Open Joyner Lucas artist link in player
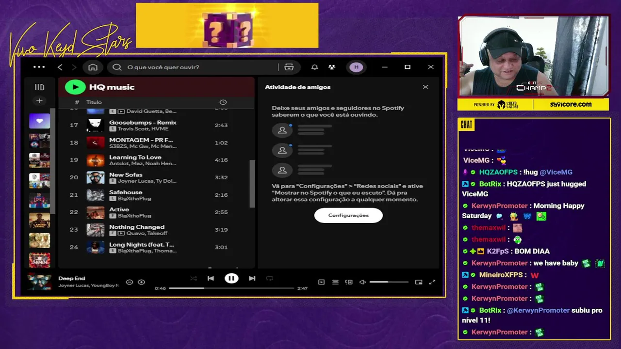Screen dimensions: 621x349 click(74, 286)
